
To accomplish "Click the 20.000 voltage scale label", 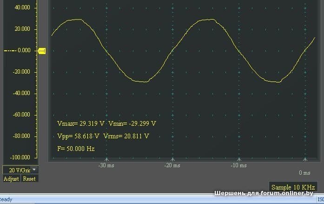I will click(x=22, y=29).
